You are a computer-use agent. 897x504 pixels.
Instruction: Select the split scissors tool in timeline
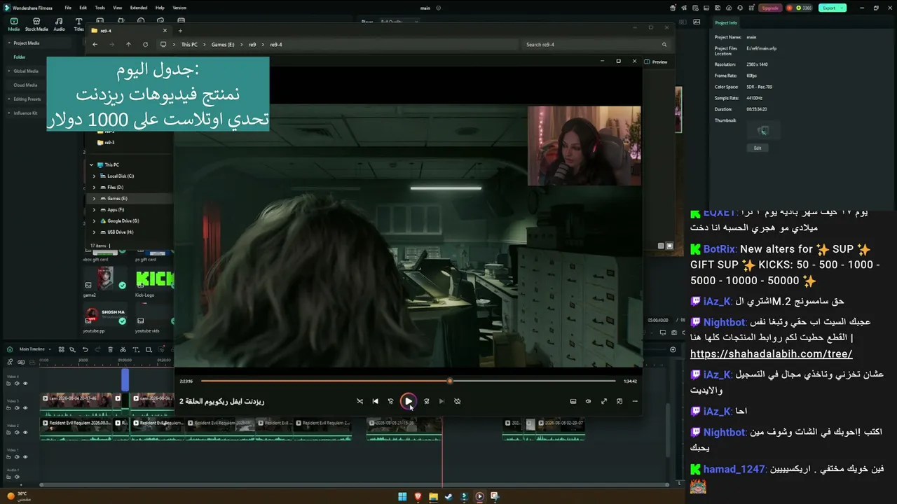[x=123, y=349]
